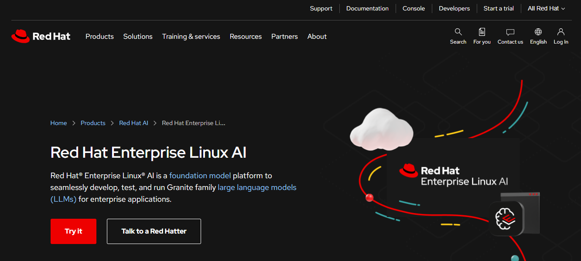The image size is (581, 261).
Task: Click the red Try it button
Action: pyautogui.click(x=73, y=231)
